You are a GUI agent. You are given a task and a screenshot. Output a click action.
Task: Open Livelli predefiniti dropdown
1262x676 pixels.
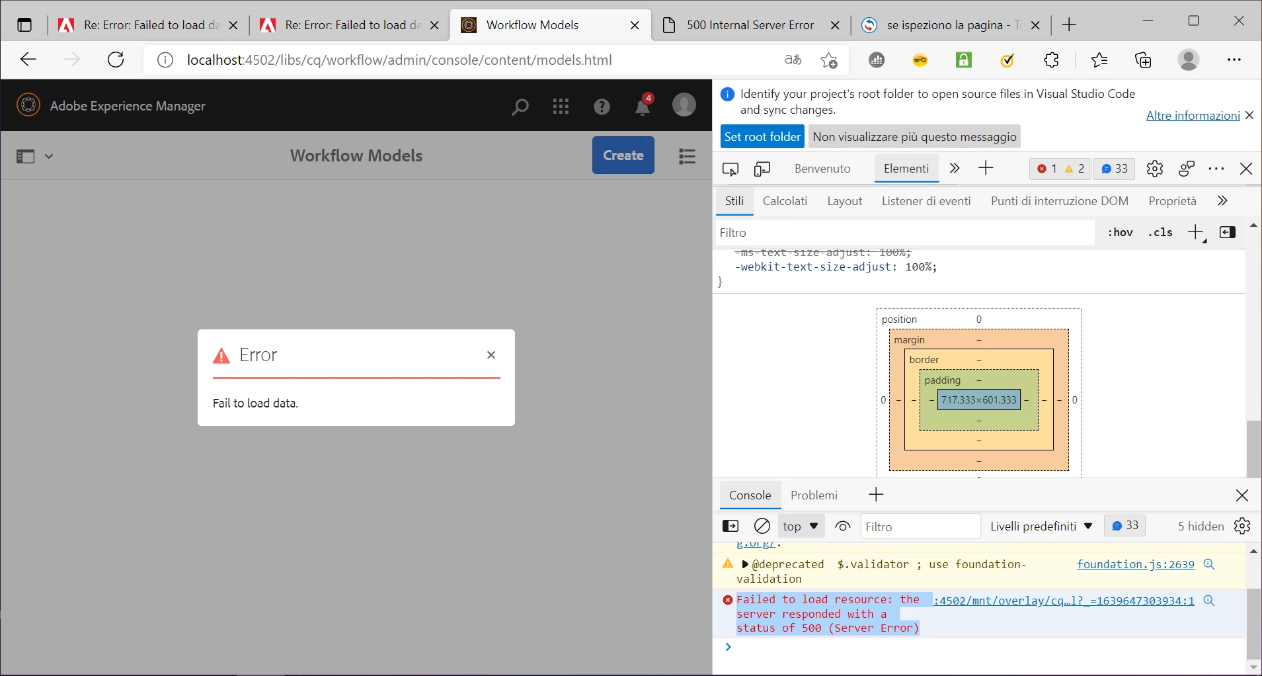point(1041,527)
